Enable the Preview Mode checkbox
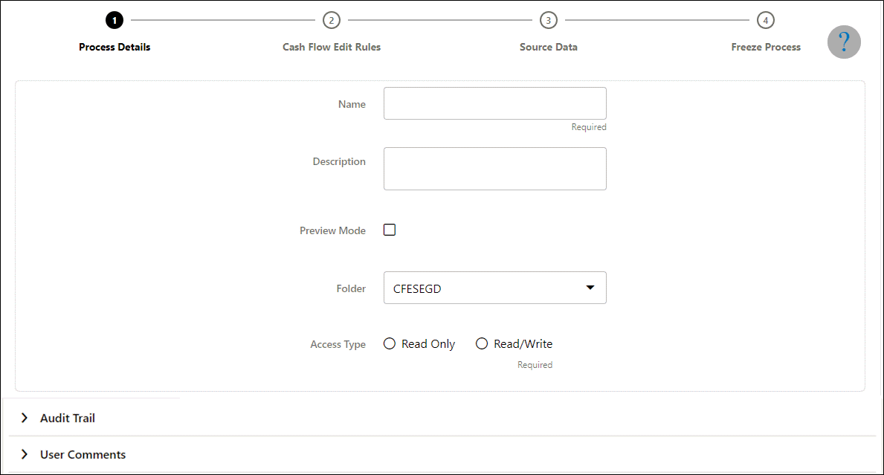The image size is (884, 475). (x=390, y=230)
